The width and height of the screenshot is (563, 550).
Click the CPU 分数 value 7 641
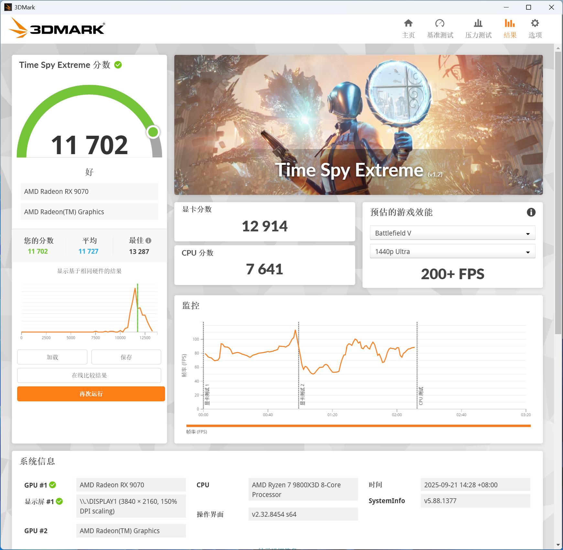coord(265,269)
